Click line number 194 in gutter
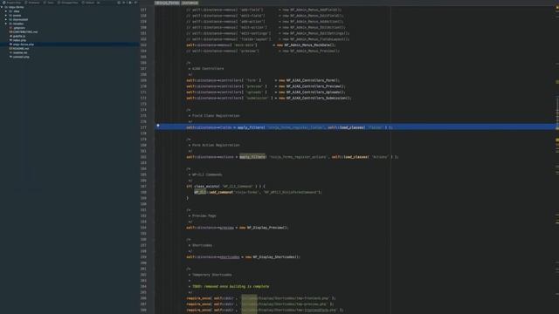This screenshot has height=314, width=559. [x=143, y=228]
